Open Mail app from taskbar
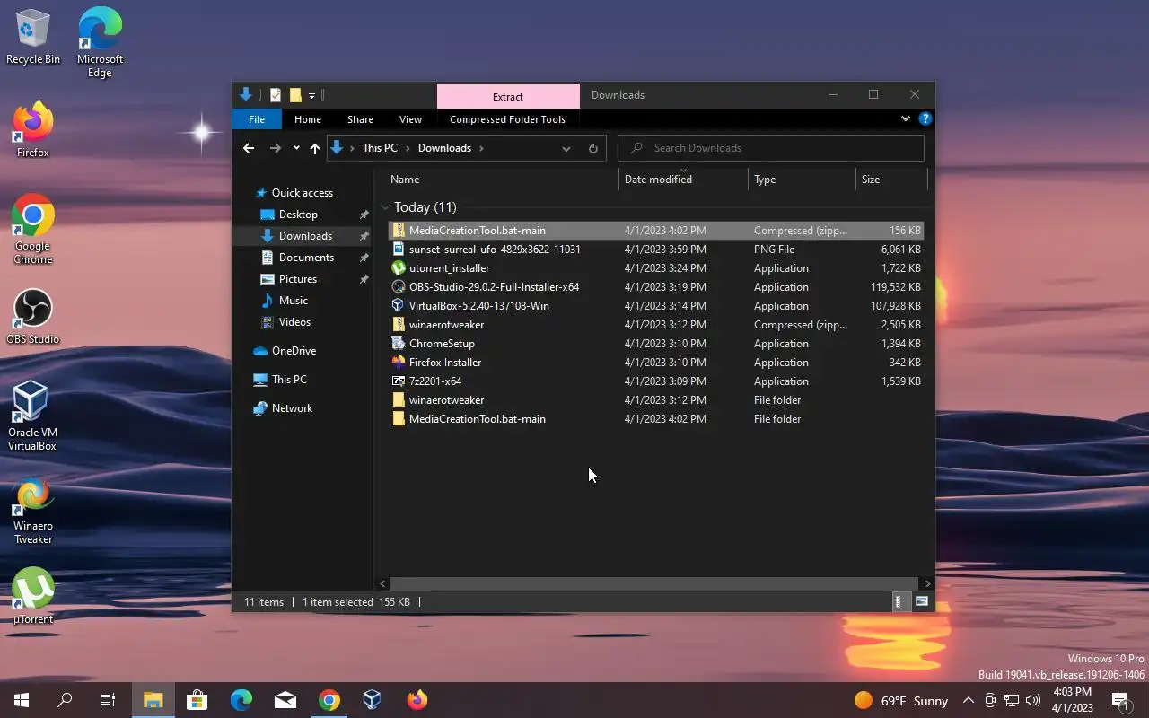This screenshot has height=718, width=1149. pos(285,700)
